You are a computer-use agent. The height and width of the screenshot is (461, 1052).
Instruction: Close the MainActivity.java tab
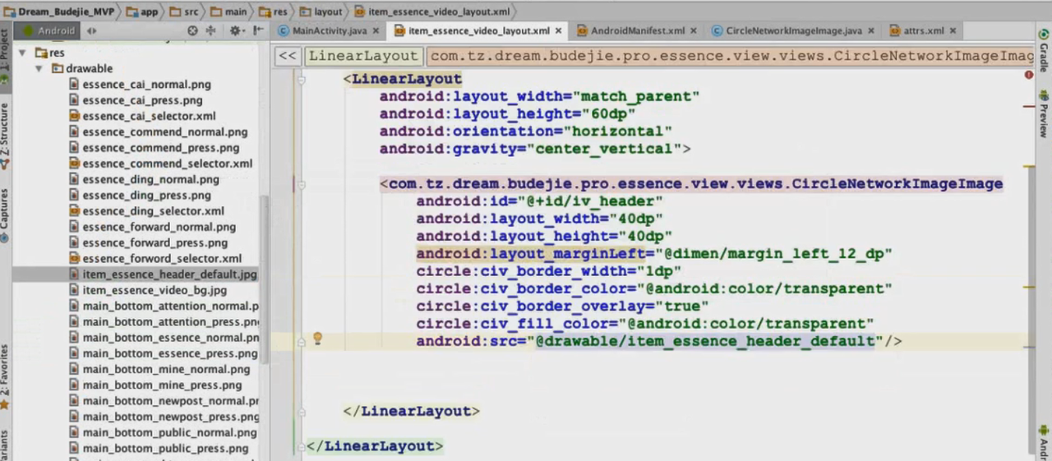tap(376, 31)
